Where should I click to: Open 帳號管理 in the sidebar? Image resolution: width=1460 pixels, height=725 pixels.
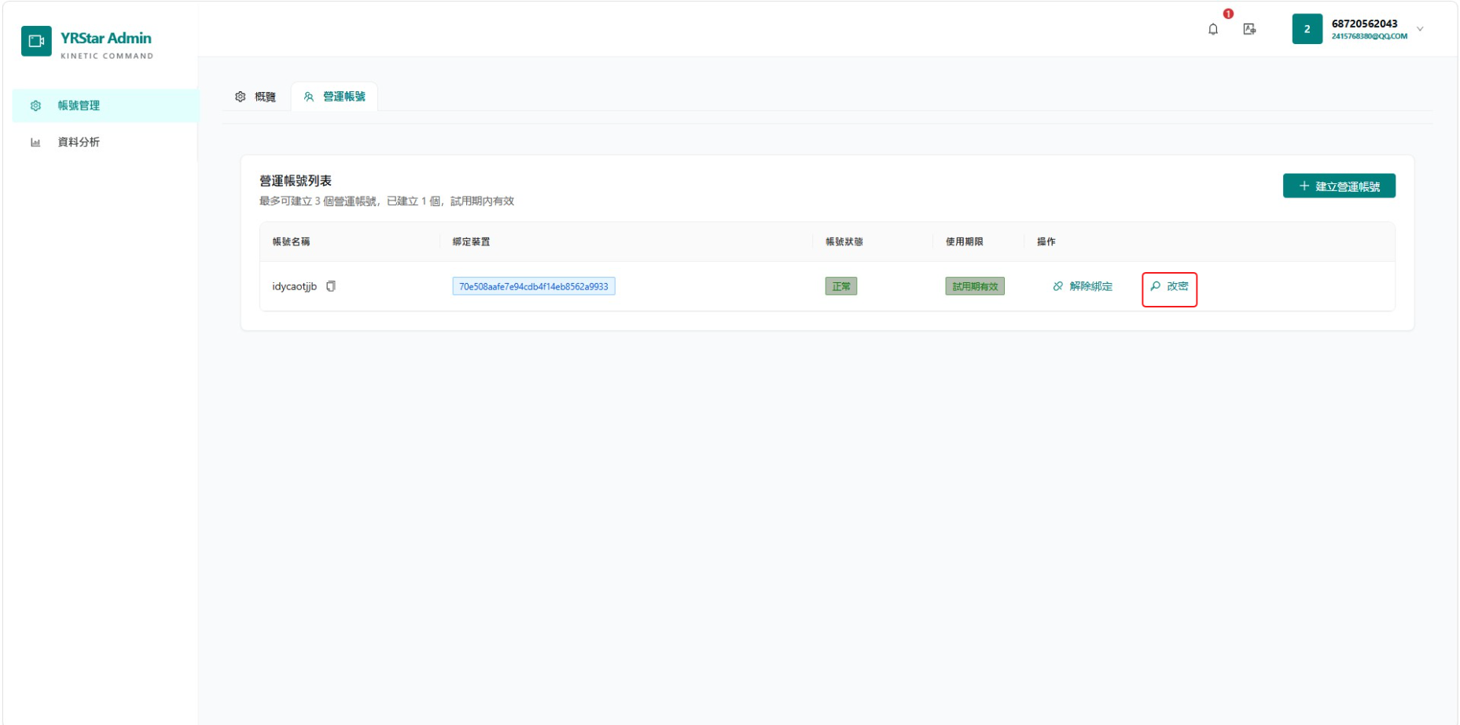pos(105,105)
